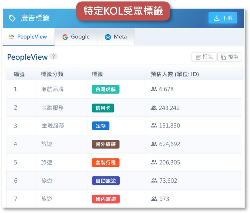Click the people icon beside 151,830
The width and height of the screenshot is (250, 213).
[154, 125]
